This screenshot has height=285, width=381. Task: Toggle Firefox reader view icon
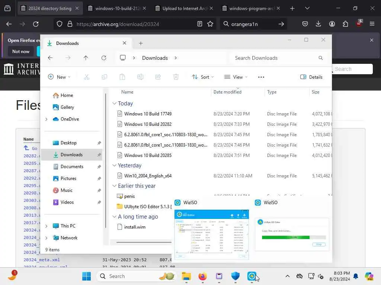tap(199, 24)
